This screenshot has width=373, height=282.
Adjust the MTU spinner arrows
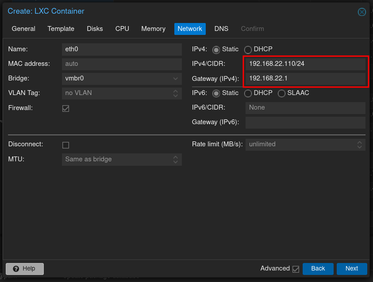tap(175, 159)
